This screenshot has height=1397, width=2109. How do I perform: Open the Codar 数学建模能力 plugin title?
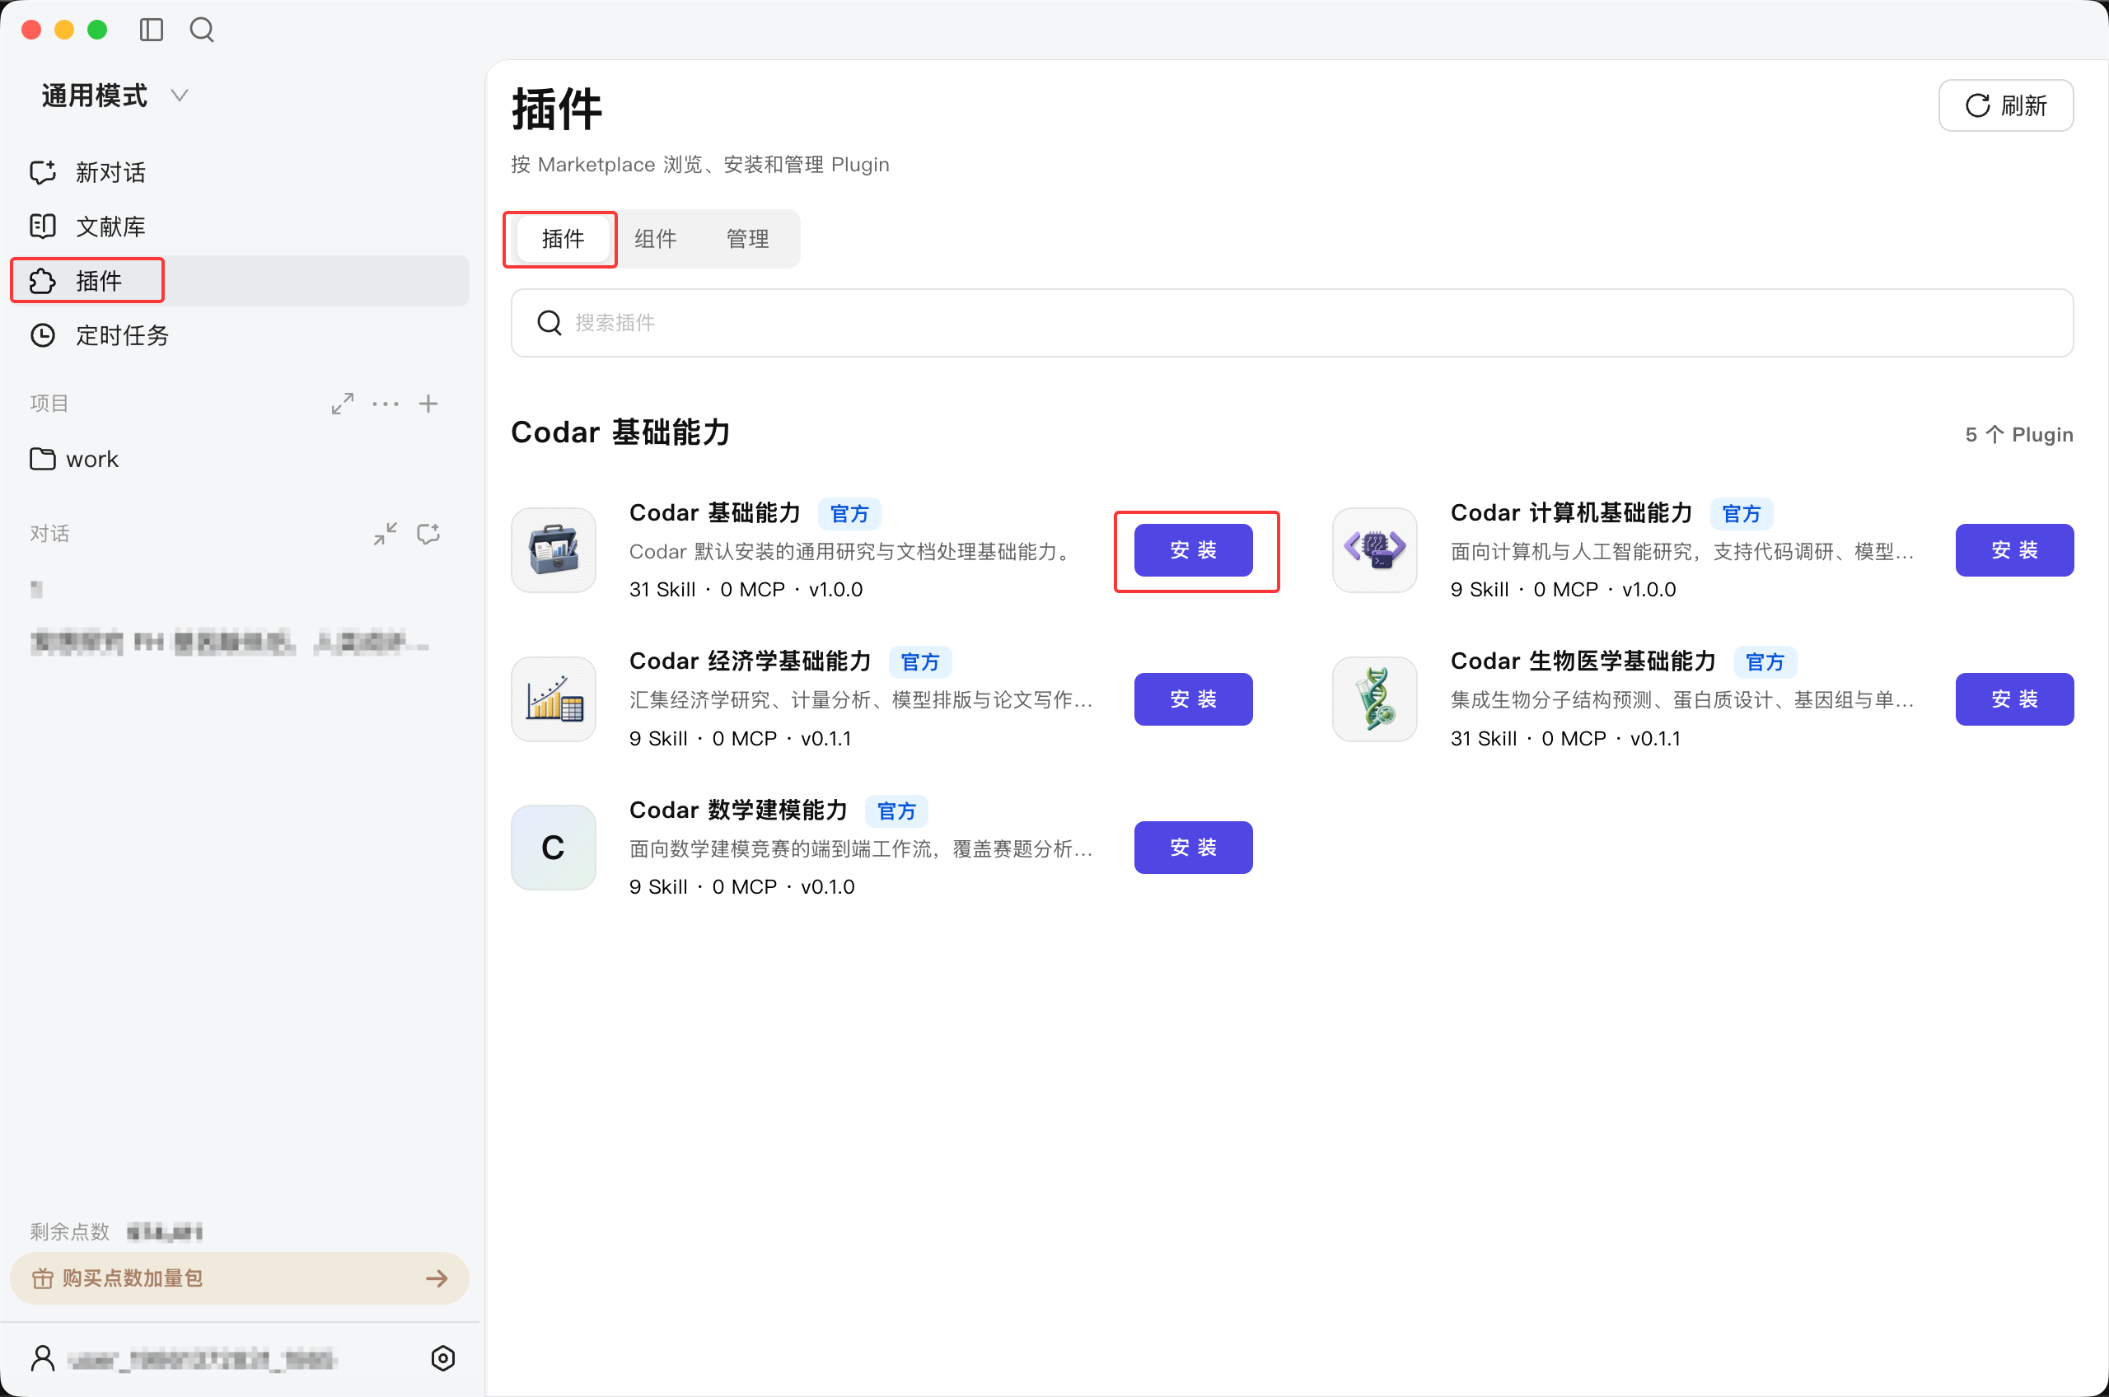click(738, 810)
